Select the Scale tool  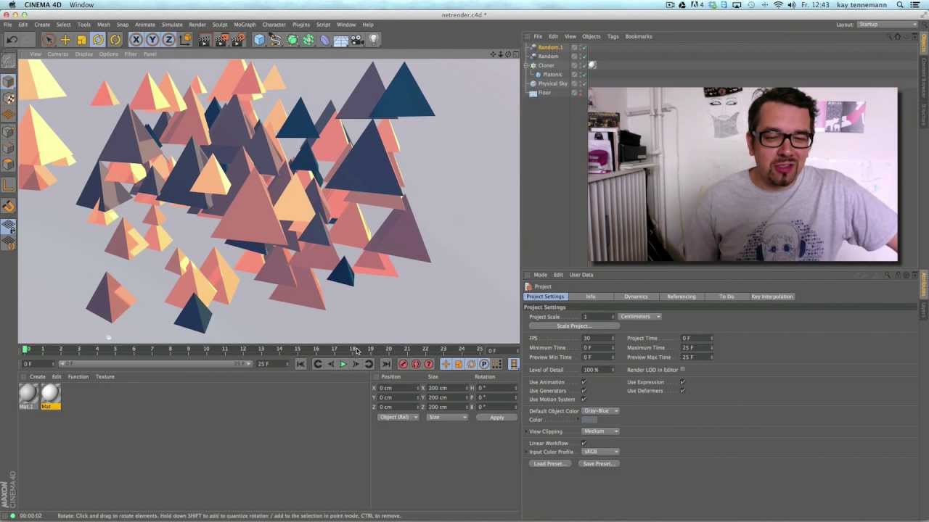(x=81, y=40)
